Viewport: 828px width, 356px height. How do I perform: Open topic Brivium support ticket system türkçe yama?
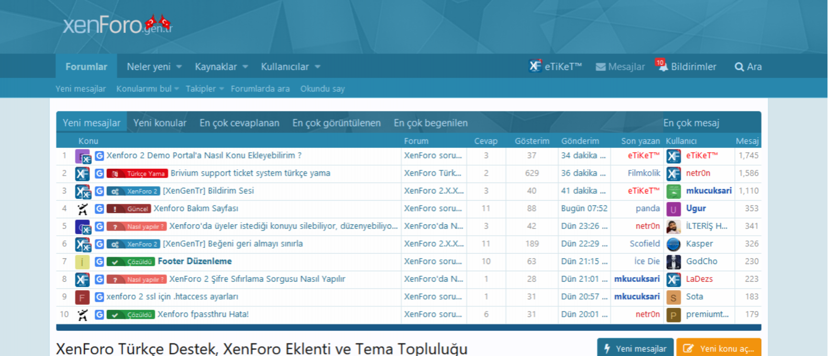250,173
